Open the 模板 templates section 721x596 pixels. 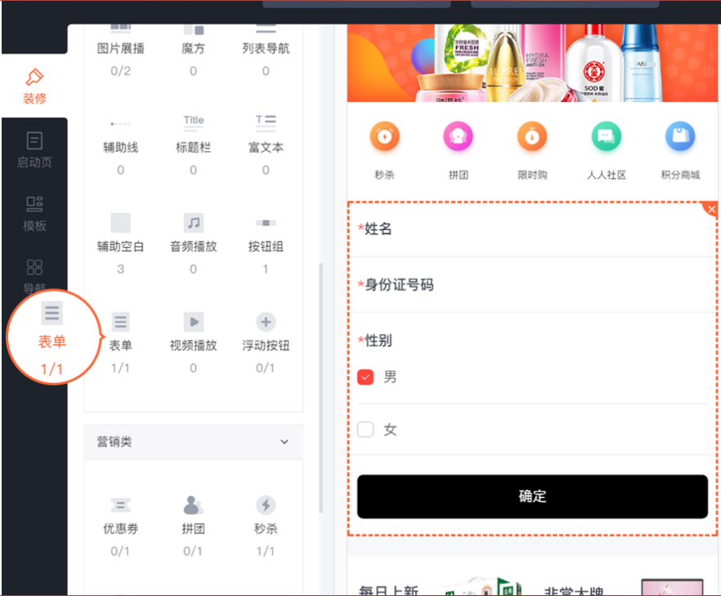point(34,214)
